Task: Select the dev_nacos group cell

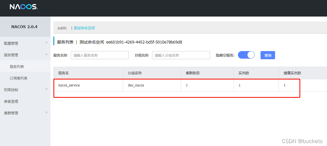Action: click(152, 85)
